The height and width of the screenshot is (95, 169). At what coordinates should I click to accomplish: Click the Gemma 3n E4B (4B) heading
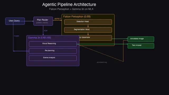[x=40, y=37]
